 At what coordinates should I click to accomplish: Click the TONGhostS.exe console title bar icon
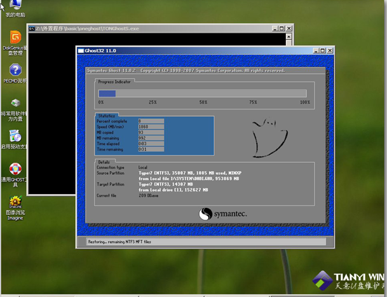tap(31, 29)
